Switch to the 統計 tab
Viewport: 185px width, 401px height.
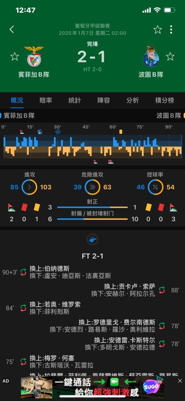[74, 100]
